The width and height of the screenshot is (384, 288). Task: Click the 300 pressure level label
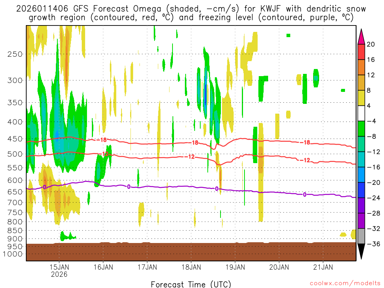tap(15, 80)
